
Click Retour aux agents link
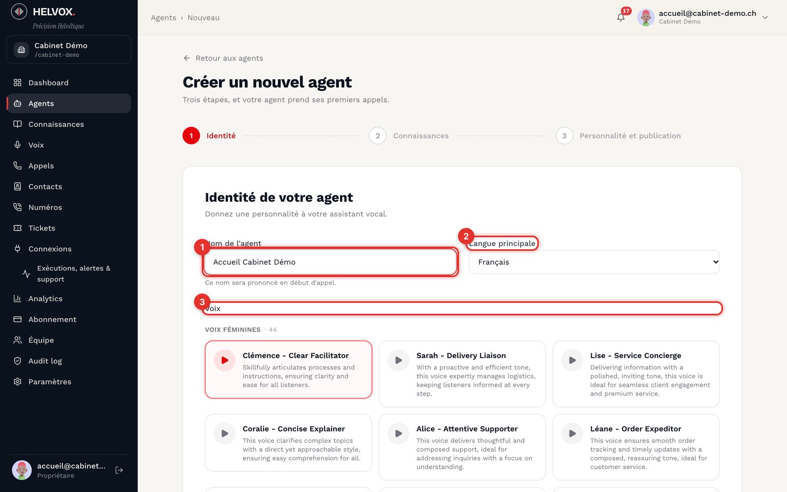point(223,58)
